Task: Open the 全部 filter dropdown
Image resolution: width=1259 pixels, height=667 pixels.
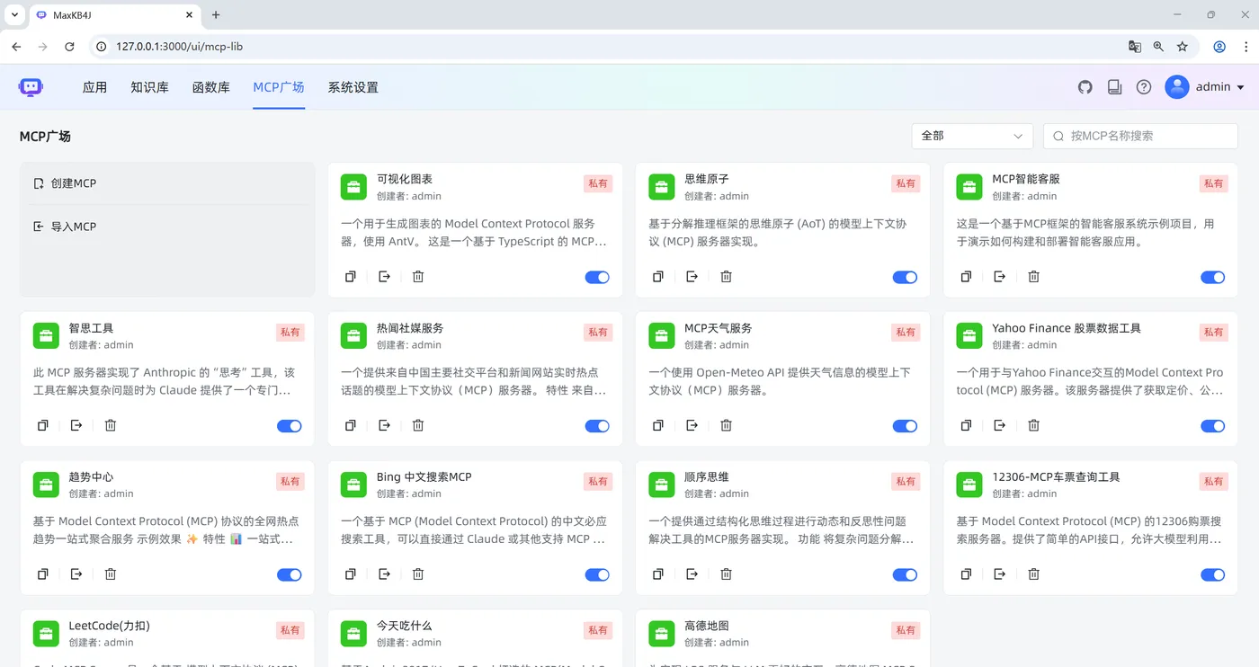Action: [x=972, y=136]
